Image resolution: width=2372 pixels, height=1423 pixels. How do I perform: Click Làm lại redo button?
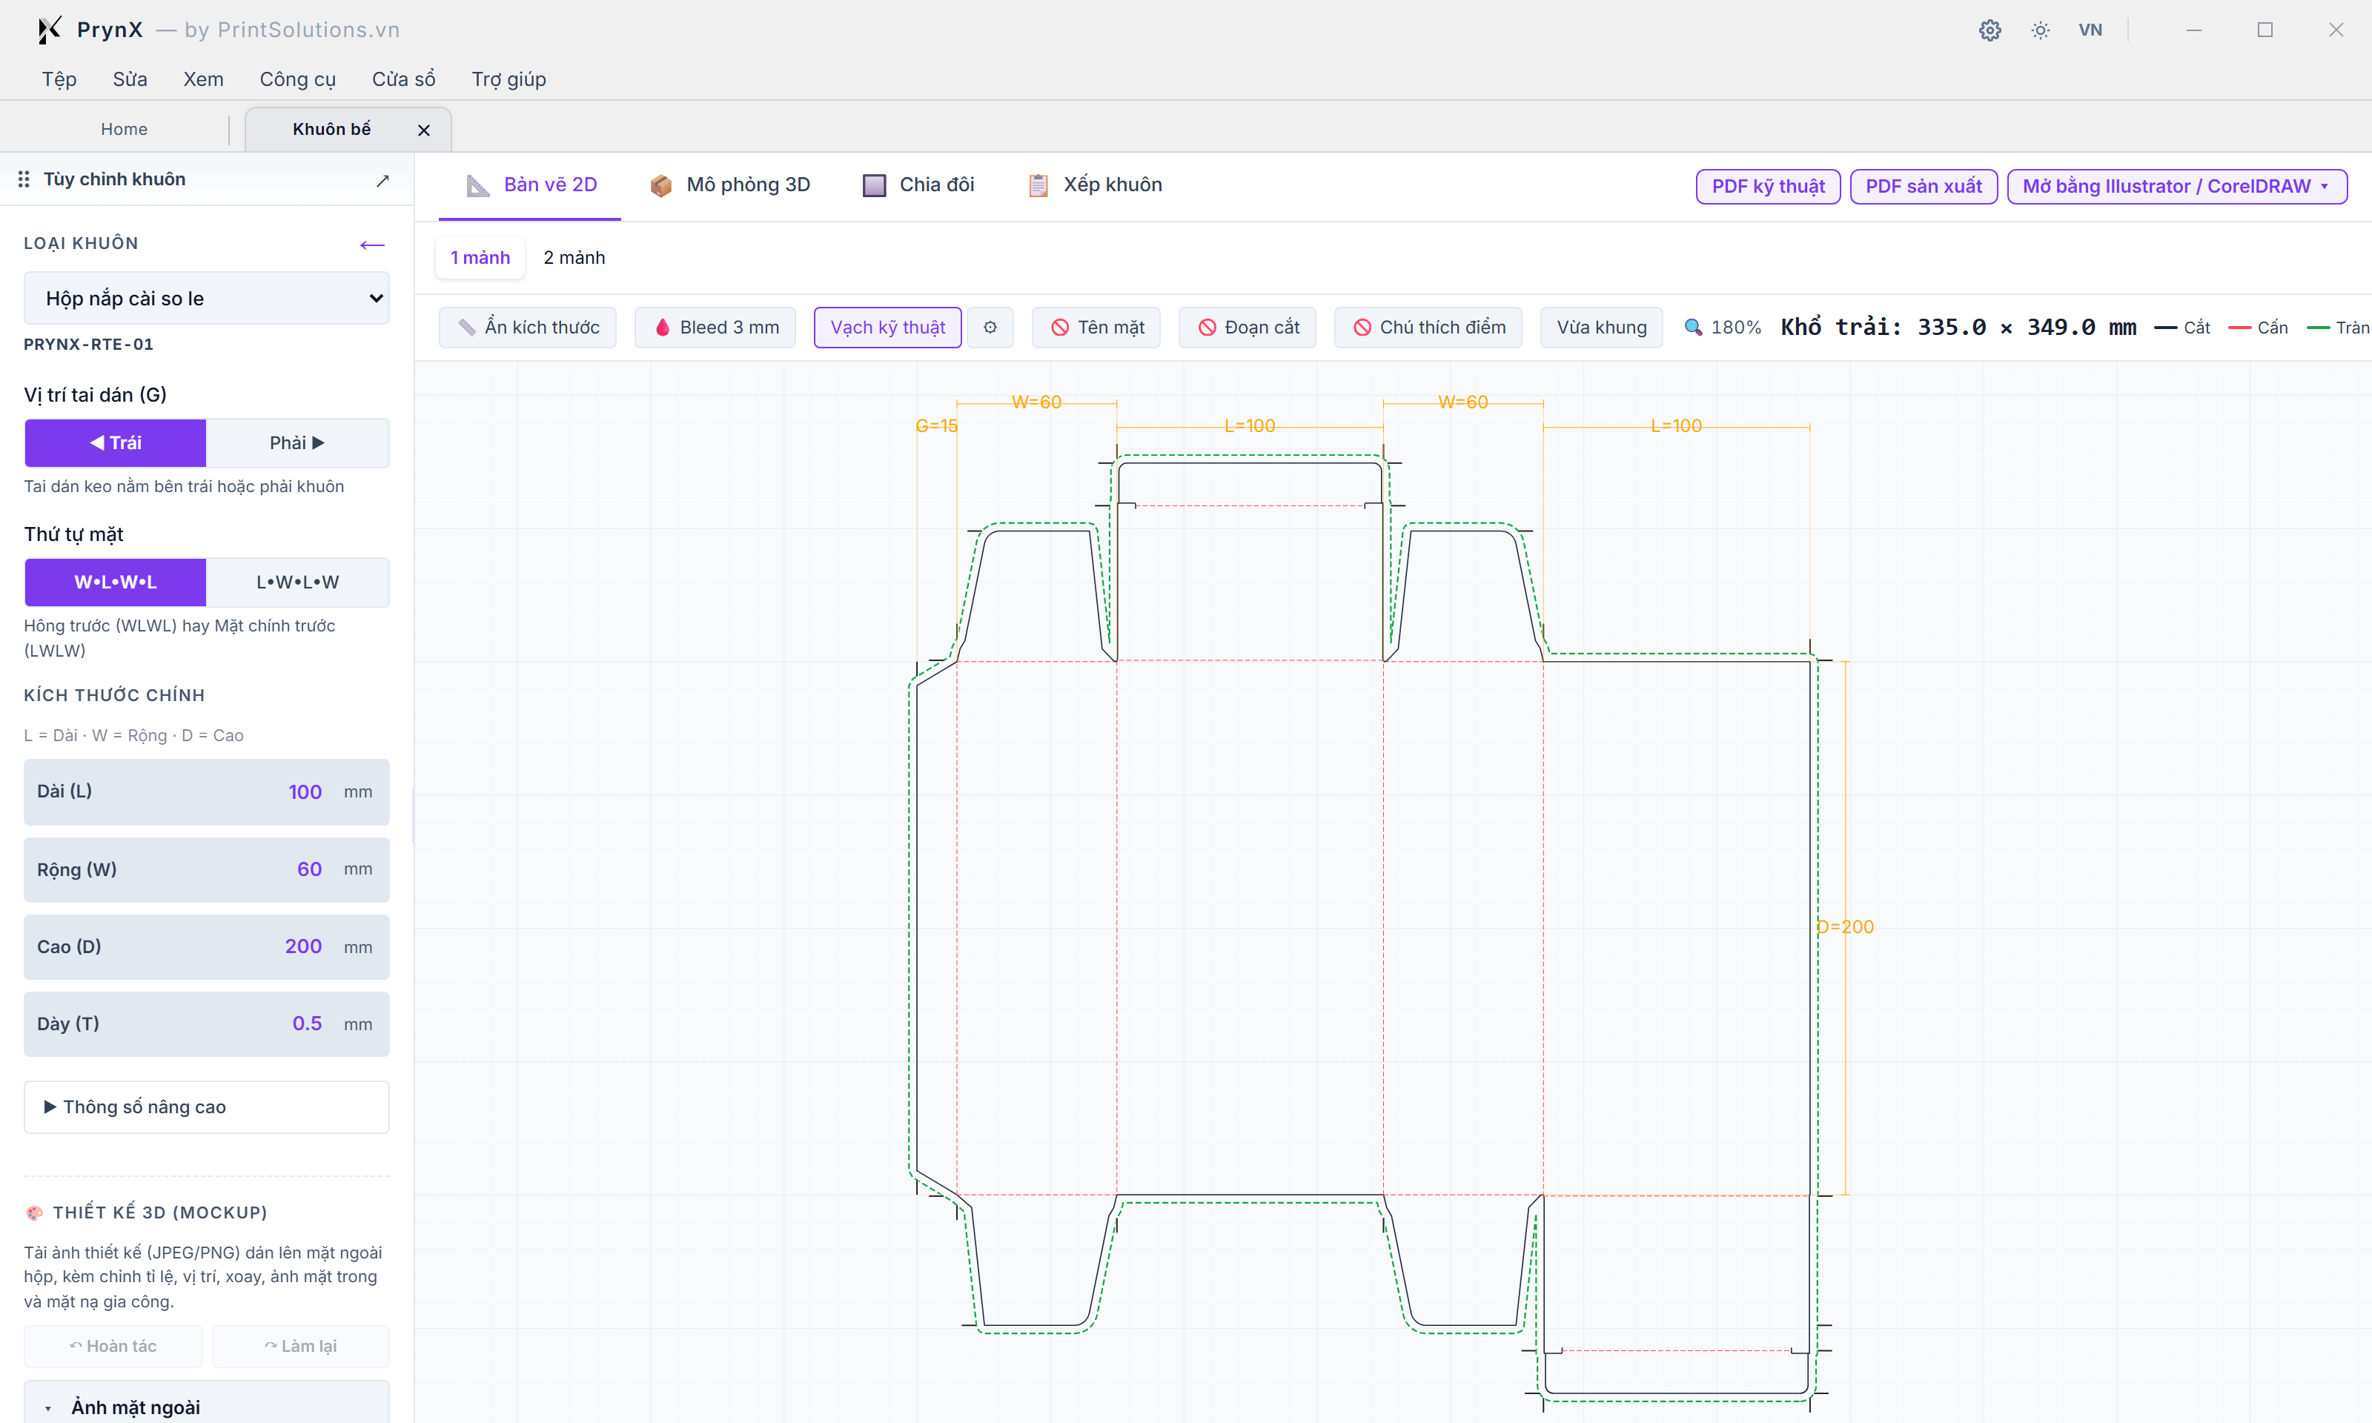pos(300,1345)
